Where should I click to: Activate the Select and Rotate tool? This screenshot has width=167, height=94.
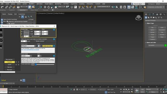49,7
